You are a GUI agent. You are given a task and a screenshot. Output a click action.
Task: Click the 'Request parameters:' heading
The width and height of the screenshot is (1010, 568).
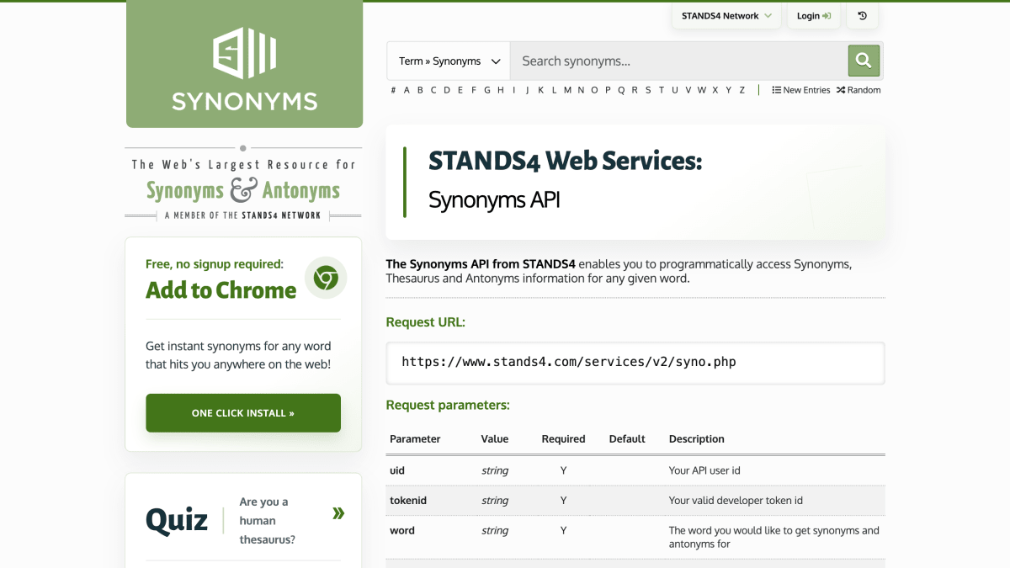point(448,405)
